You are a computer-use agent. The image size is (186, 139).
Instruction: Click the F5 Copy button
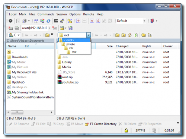pyautogui.click(x=55, y=124)
